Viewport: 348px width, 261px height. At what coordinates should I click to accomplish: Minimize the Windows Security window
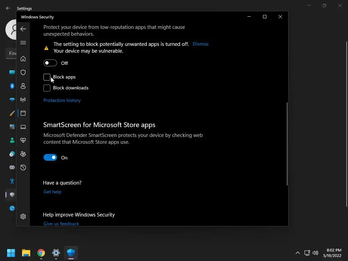[x=249, y=17]
